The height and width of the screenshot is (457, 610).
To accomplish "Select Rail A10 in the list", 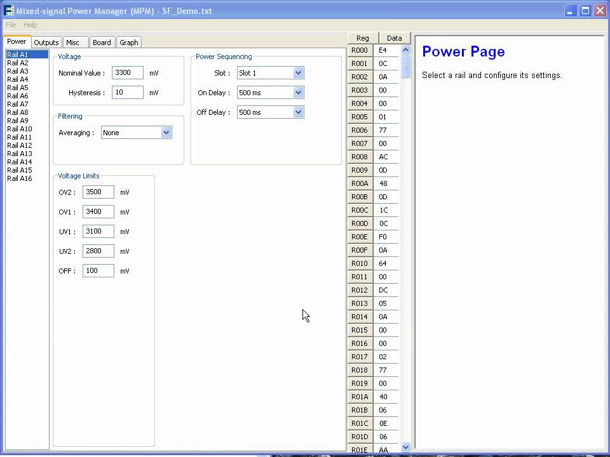I will [27, 129].
